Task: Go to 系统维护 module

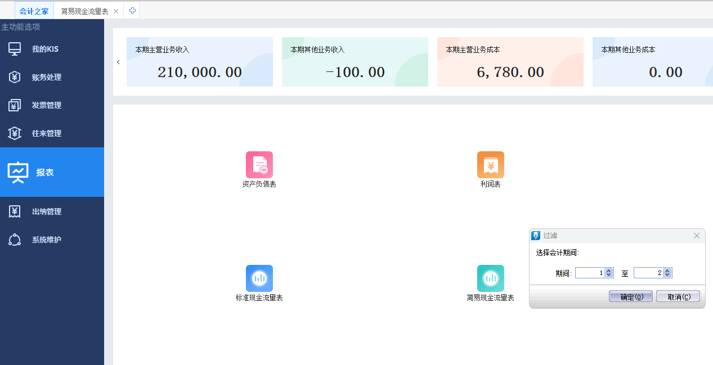Action: 46,240
